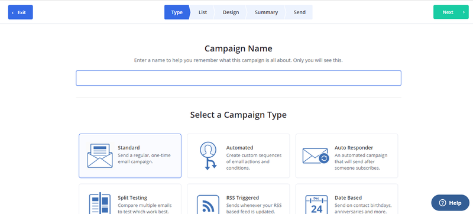473x214 pixels.
Task: Exit the campaign wizard
Action: coord(21,12)
